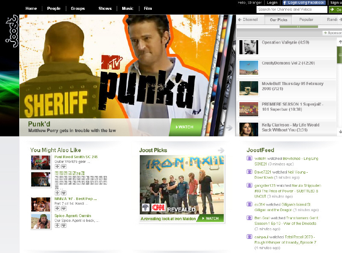Click the Joost logo
Image resolution: width=342 pixels, height=253 pixels.
tap(12, 31)
